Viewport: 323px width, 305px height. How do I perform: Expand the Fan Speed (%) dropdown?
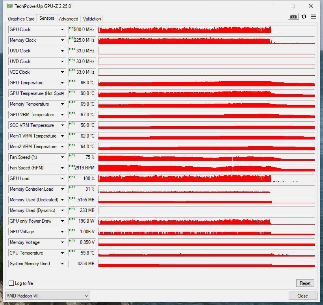pyautogui.click(x=62, y=157)
